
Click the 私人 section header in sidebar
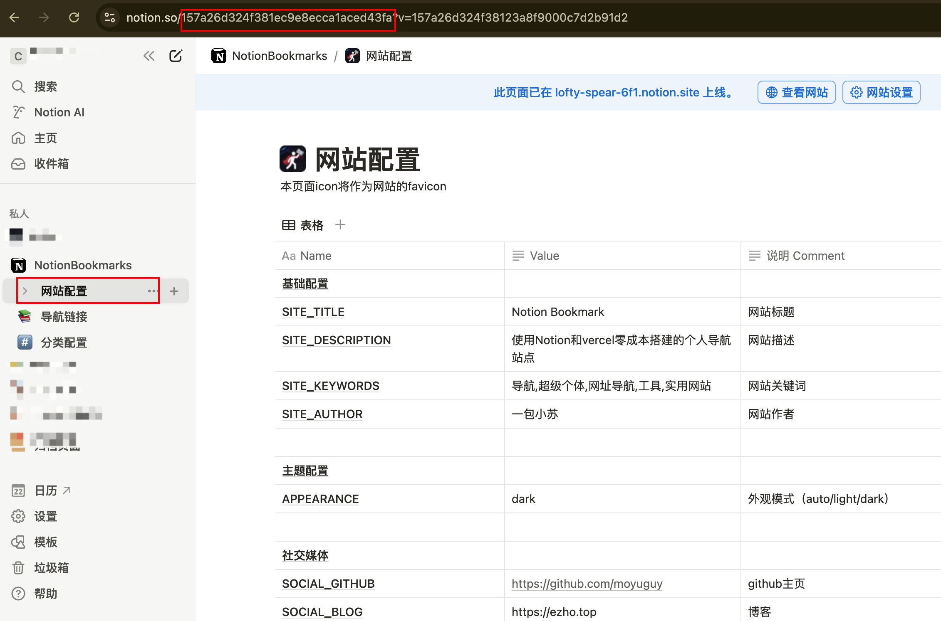click(x=19, y=214)
